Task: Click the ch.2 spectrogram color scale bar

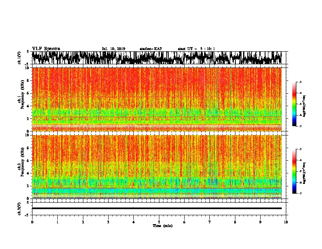Action: coord(294,171)
